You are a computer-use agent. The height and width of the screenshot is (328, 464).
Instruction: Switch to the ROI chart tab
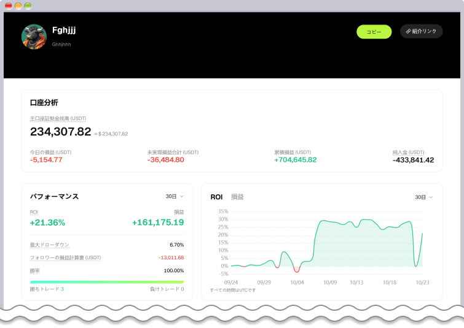216,197
